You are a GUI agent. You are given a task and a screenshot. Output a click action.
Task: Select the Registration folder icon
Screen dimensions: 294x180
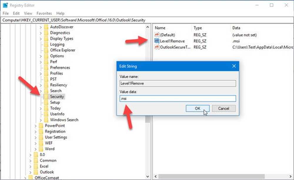[x=41, y=132]
